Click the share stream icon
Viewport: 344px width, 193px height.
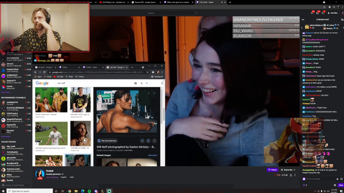291,175
